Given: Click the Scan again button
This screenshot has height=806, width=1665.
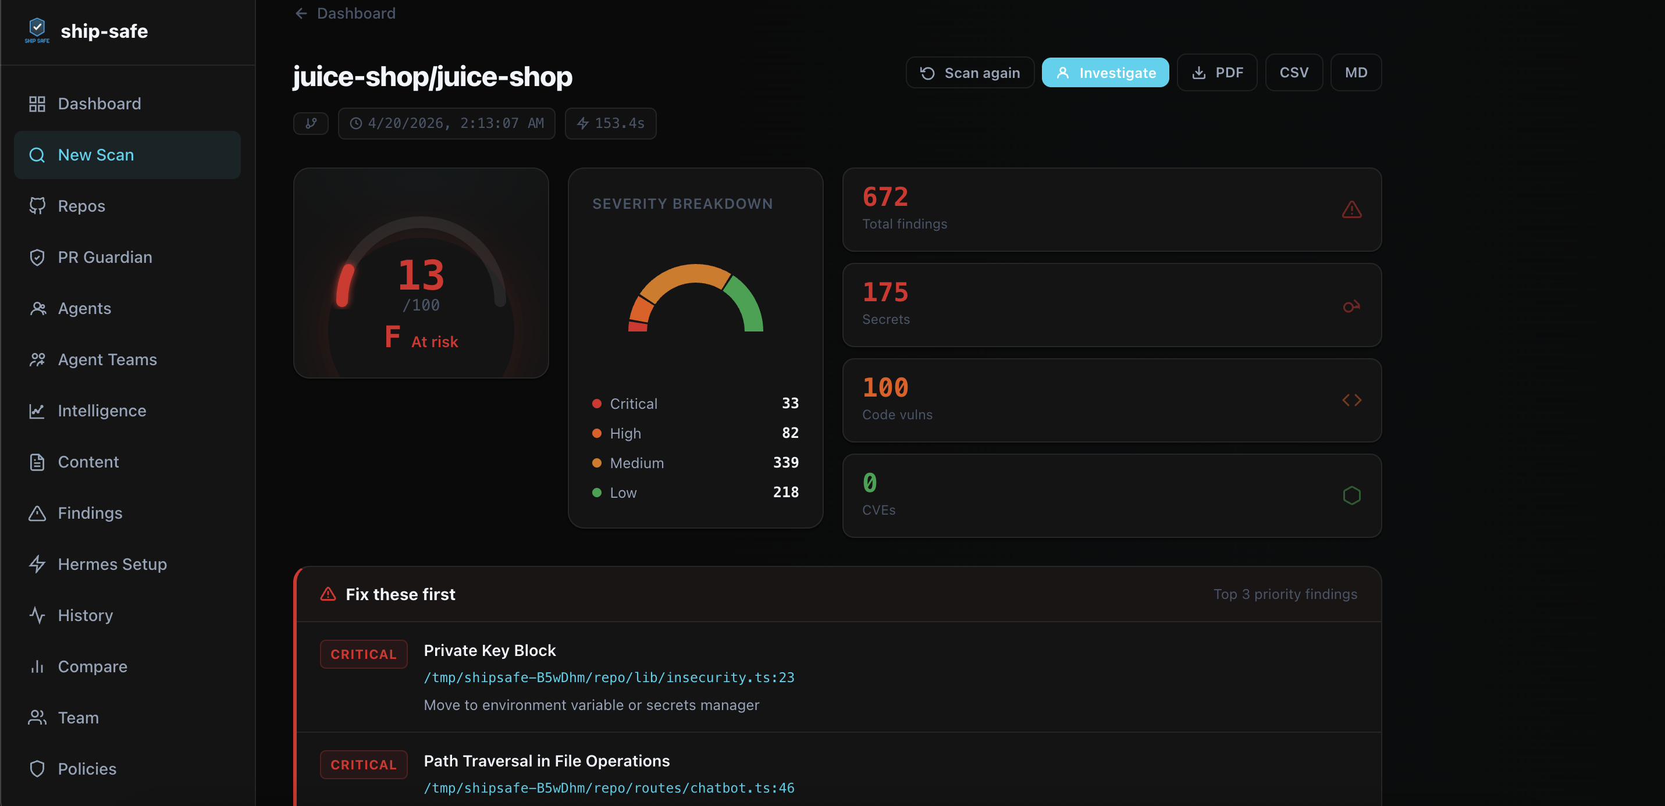Looking at the screenshot, I should [970, 72].
